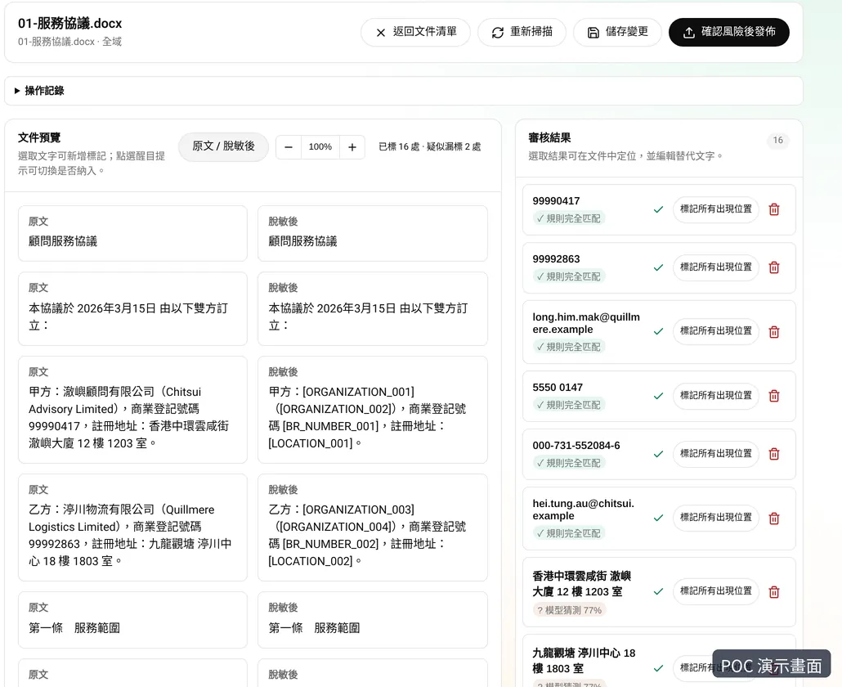Select result text 5550 0147
The width and height of the screenshot is (842, 687).
tap(558, 388)
